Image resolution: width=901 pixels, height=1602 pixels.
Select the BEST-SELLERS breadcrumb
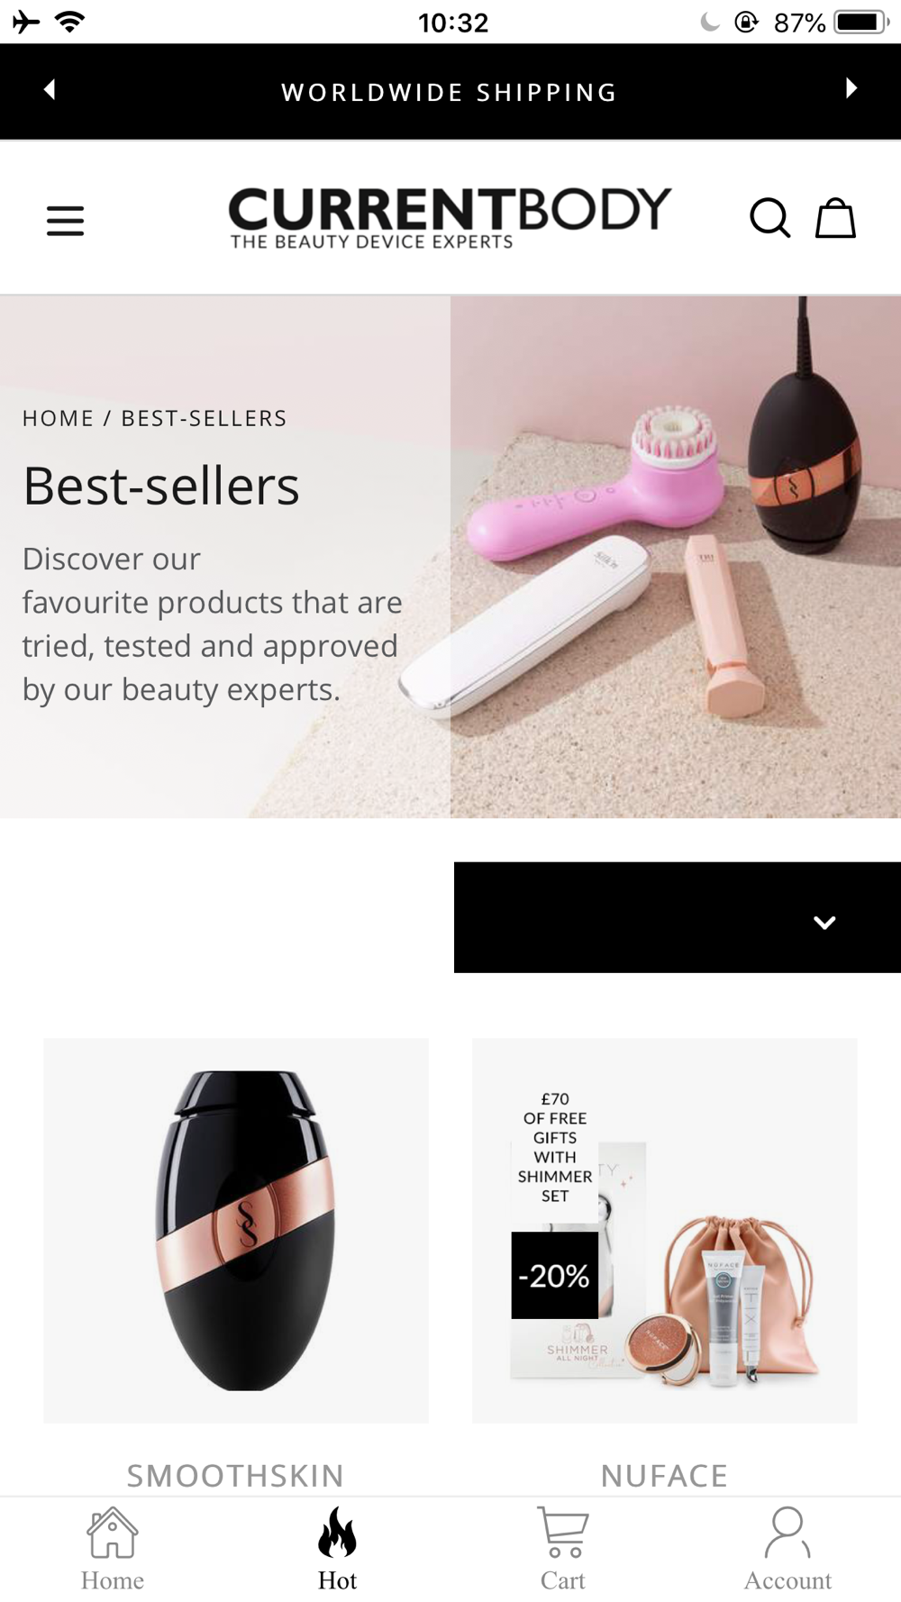[x=205, y=418]
